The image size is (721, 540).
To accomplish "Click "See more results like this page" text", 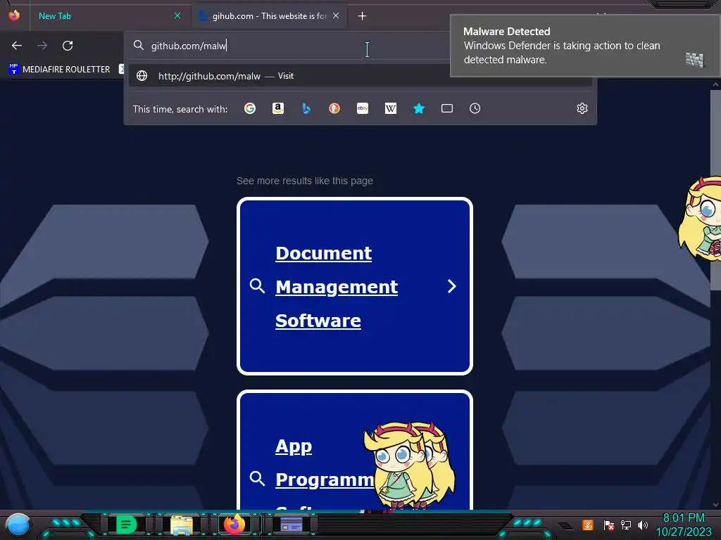I will point(305,181).
